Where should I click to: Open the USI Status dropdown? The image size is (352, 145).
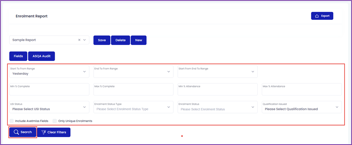tap(49, 107)
